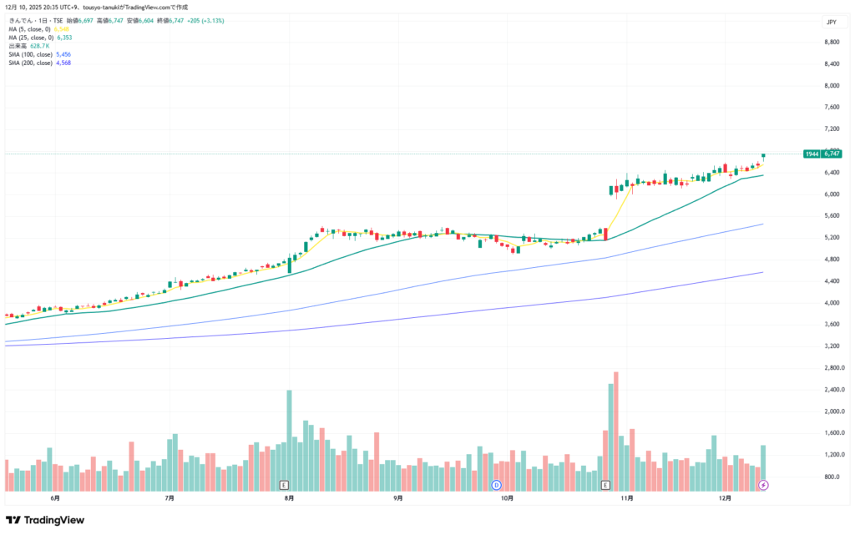Click the green 1944 ticker price tag
This screenshot has height=535, width=855.
click(811, 154)
